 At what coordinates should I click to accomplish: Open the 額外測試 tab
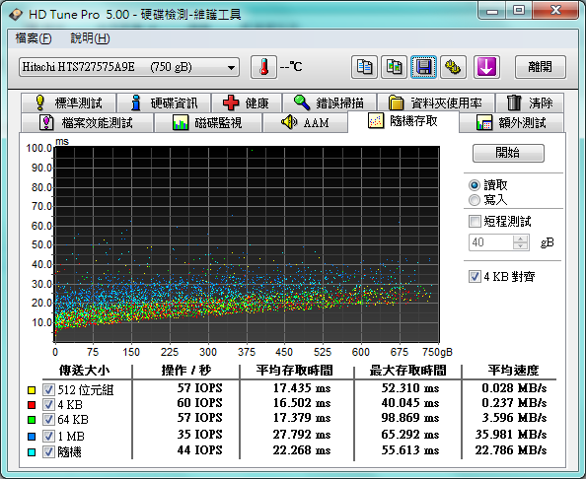pos(512,122)
